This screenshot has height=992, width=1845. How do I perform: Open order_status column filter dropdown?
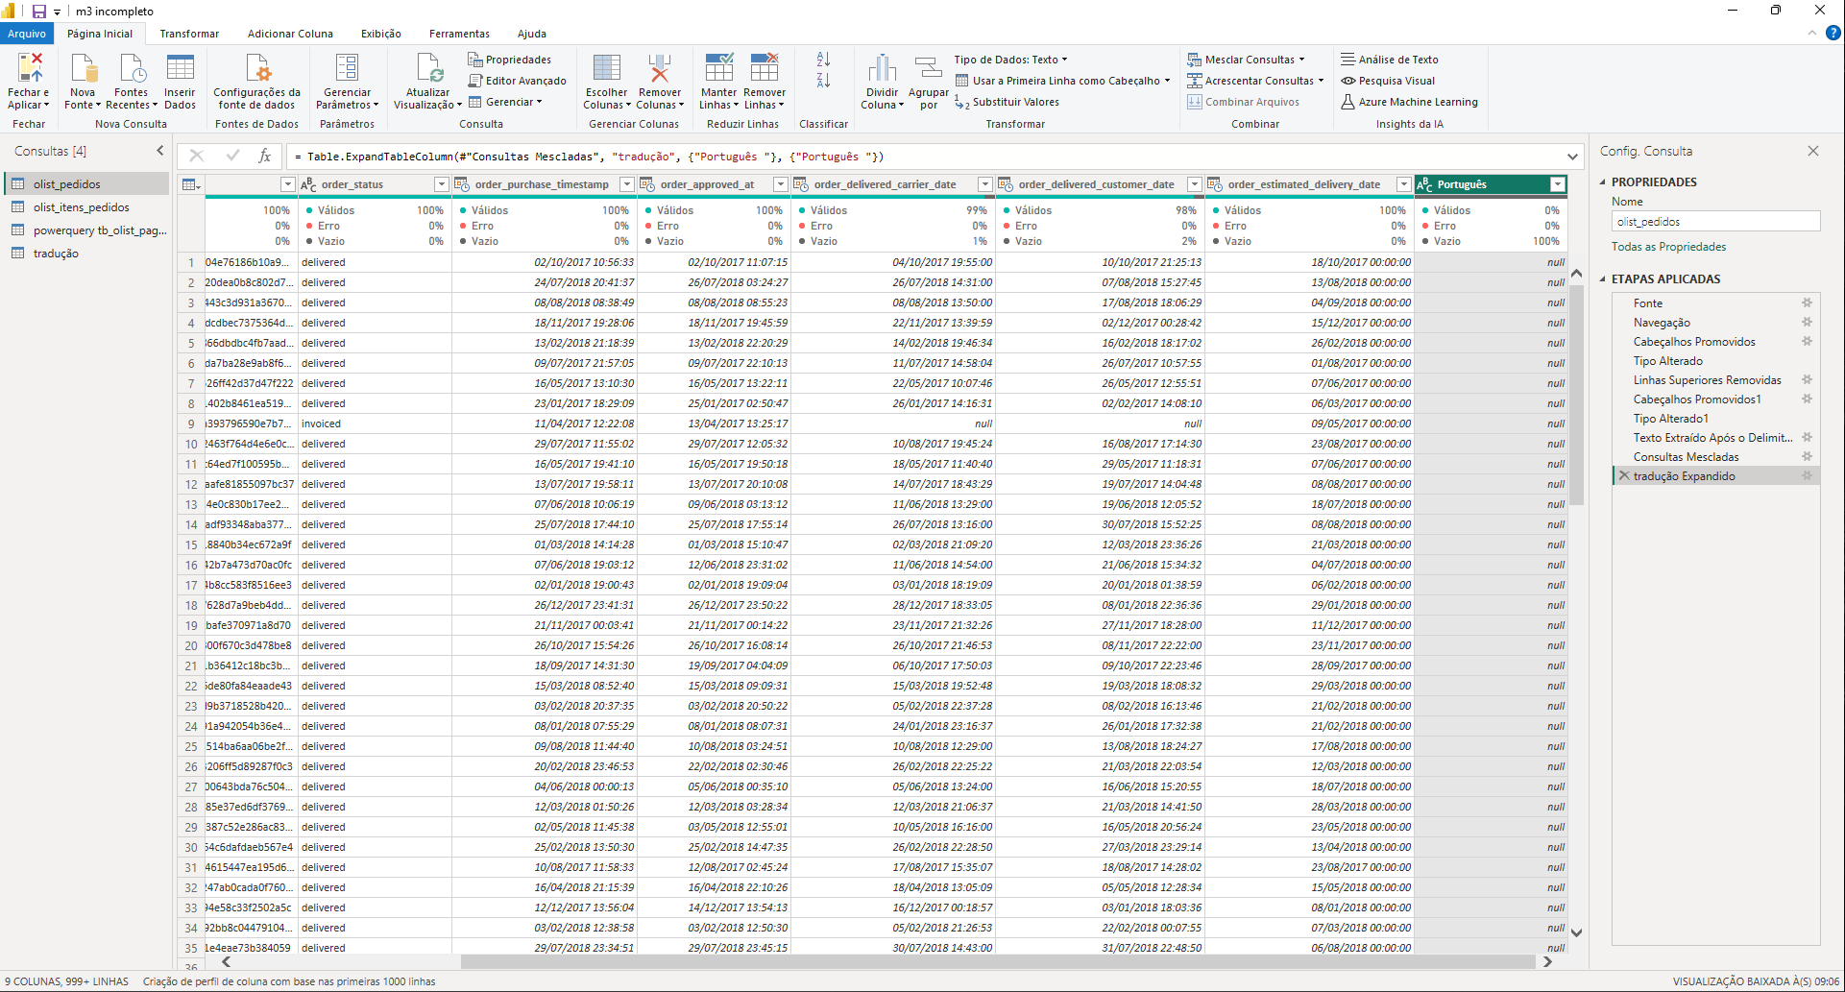click(x=441, y=184)
